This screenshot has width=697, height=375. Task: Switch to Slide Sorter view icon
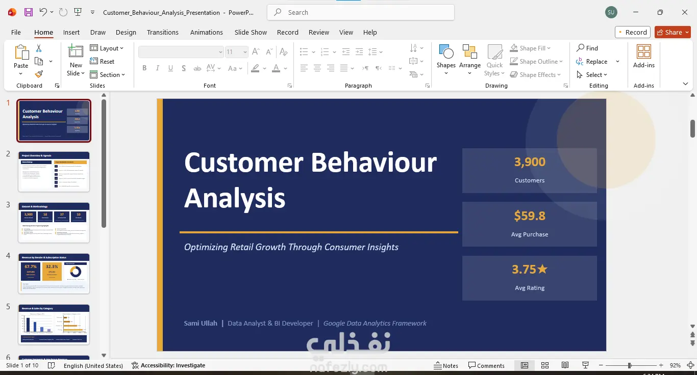tap(545, 365)
